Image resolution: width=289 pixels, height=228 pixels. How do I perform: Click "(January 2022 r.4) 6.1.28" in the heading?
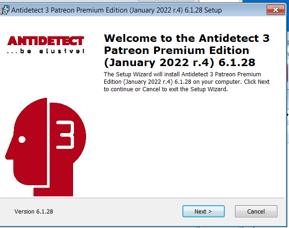[x=179, y=62]
